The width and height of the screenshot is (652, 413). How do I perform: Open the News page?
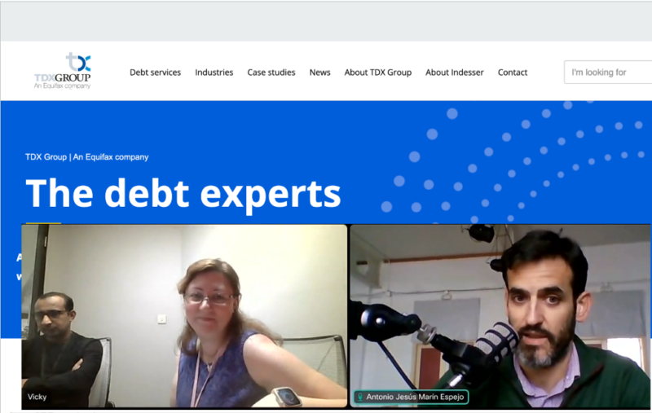point(319,72)
